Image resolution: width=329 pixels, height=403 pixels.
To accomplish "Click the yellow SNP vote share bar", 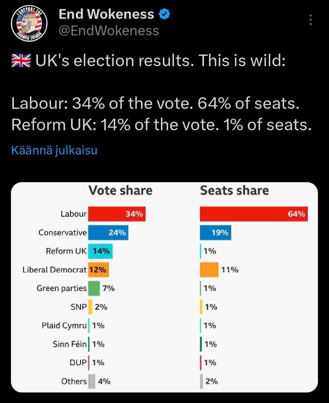I will [90, 307].
